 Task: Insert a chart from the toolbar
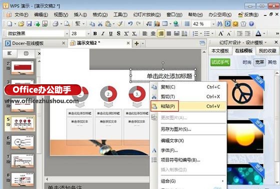(x=157, y=24)
